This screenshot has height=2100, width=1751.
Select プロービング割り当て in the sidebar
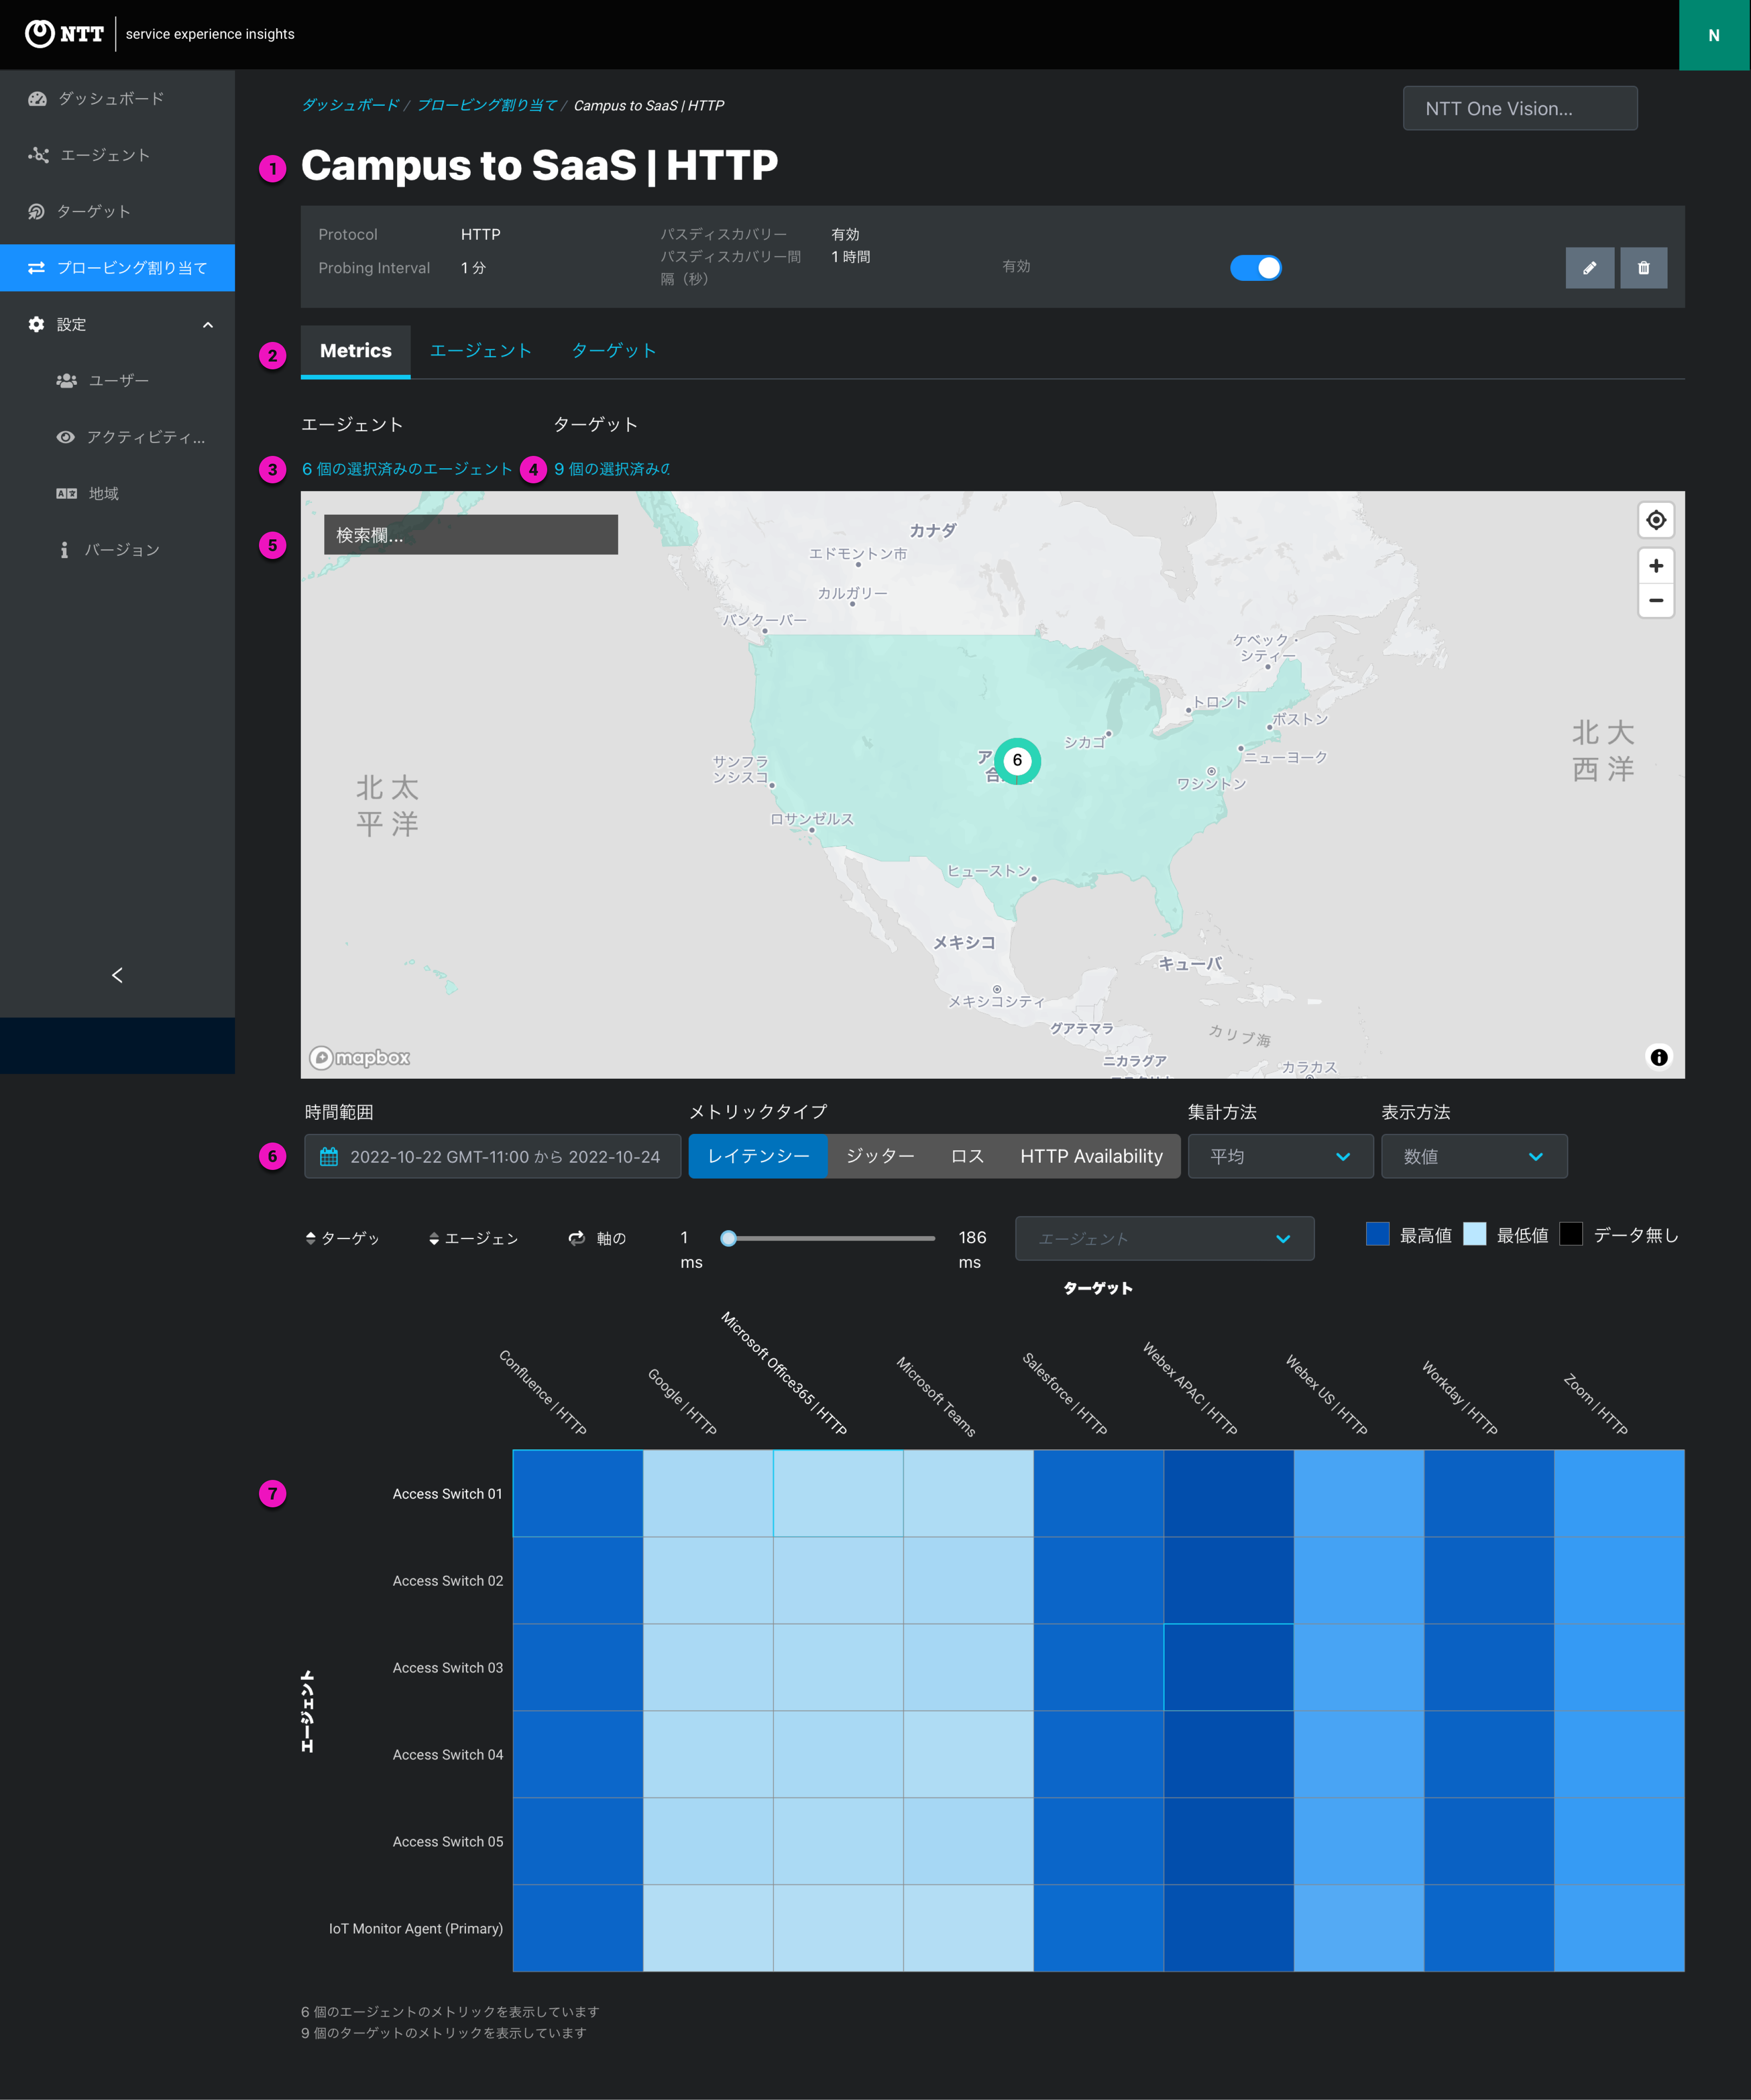pyautogui.click(x=117, y=268)
